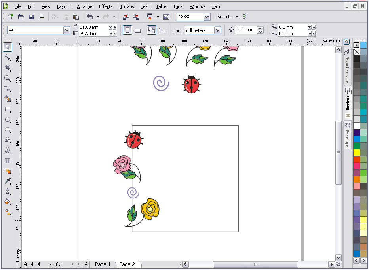Select the Basic Shapes tool
The width and height of the screenshot is (369, 270).
(x=8, y=140)
